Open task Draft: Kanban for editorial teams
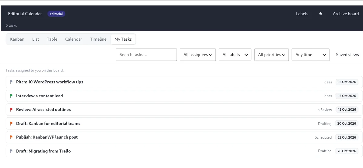 (x=184, y=123)
